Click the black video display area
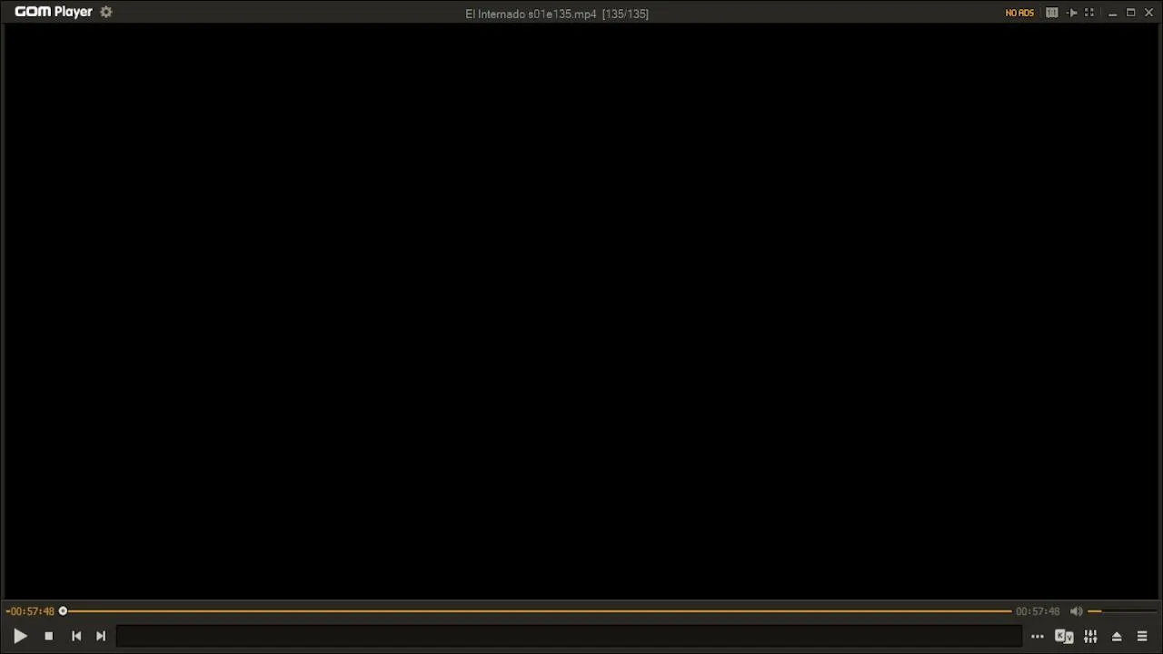1163x654 pixels. (x=581, y=312)
